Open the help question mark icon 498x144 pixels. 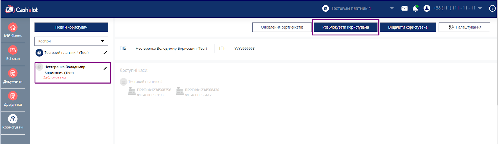(x=492, y=8)
